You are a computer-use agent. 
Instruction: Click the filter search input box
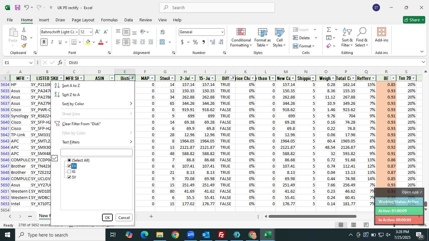tap(96, 153)
